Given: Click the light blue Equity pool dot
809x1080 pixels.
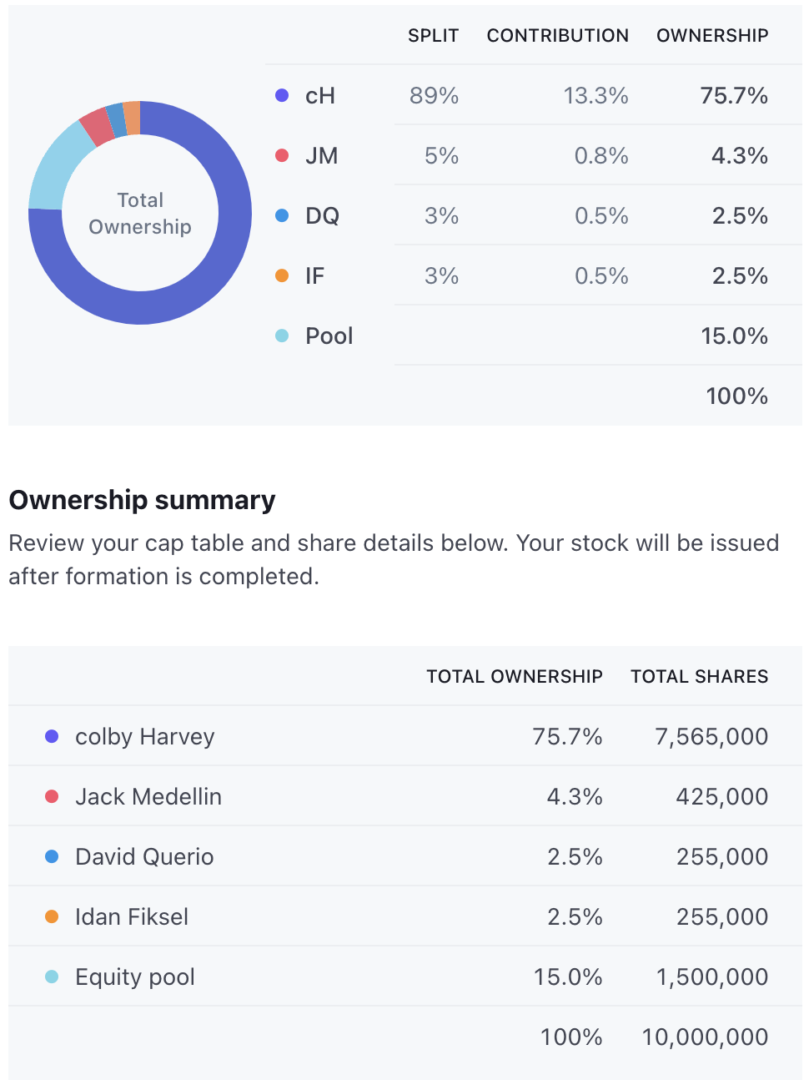Looking at the screenshot, I should point(52,977).
